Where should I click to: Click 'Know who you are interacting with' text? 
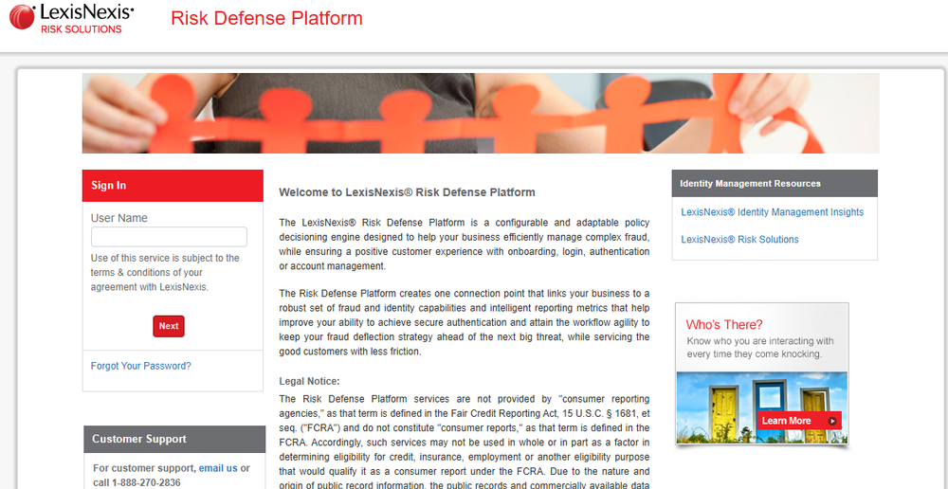[x=760, y=347]
